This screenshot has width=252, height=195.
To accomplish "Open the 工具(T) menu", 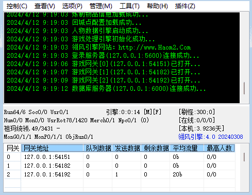I will 129,6.
